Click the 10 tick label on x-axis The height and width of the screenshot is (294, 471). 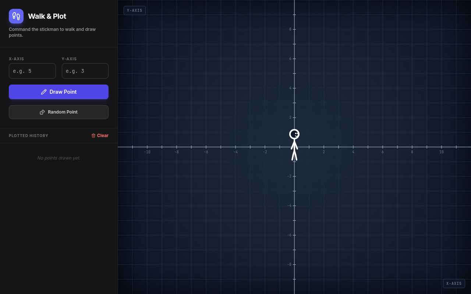click(442, 152)
